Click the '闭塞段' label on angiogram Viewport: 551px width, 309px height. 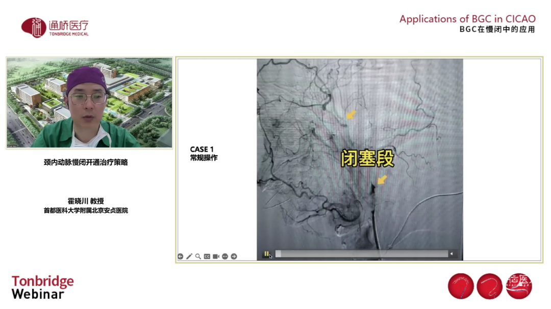point(367,158)
